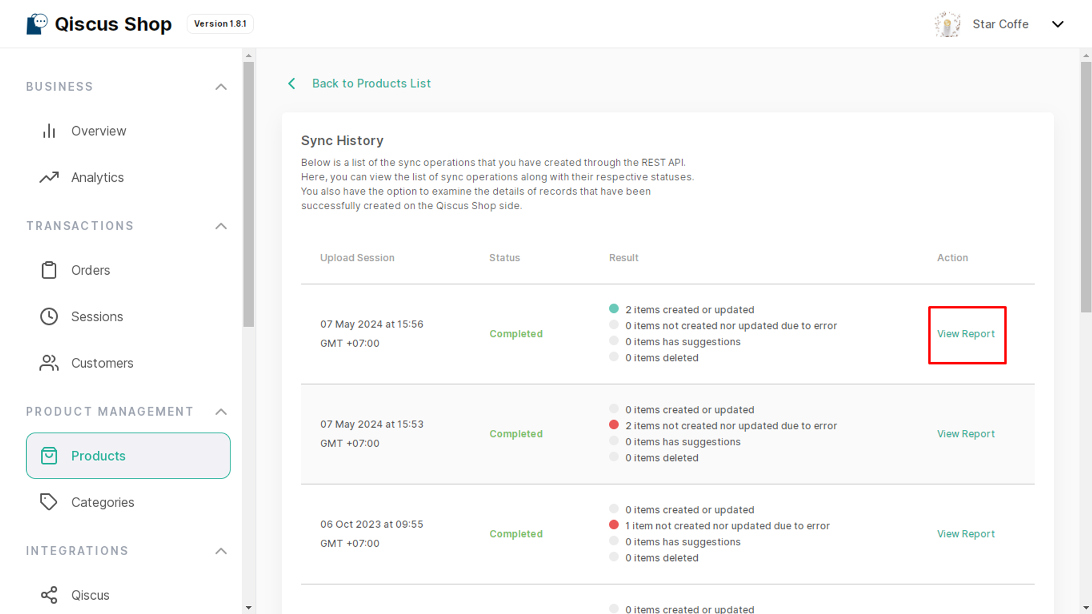Viewport: 1092px width, 614px height.
Task: Click the Status column header
Action: [x=505, y=258]
